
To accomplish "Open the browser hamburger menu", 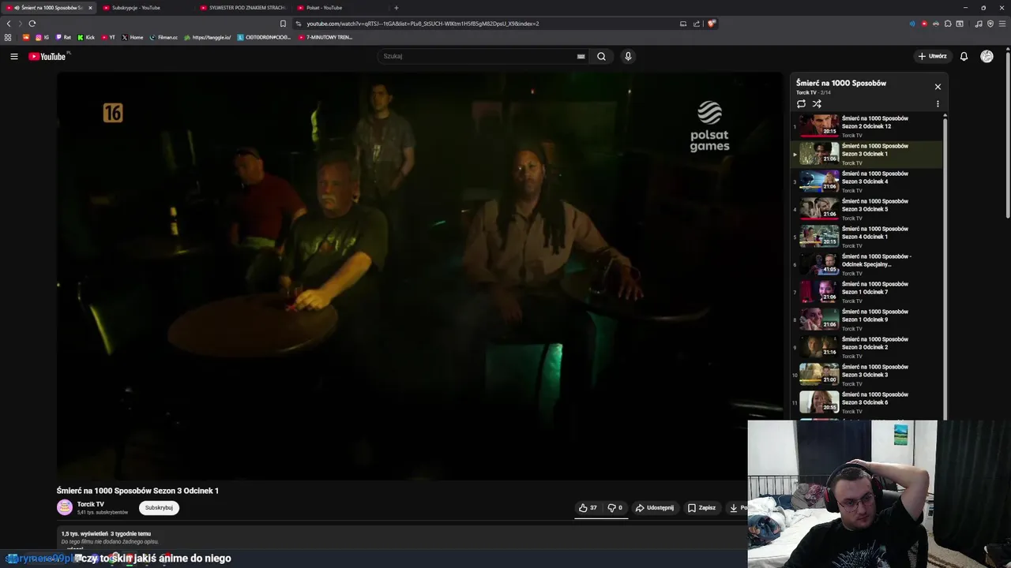I will pyautogui.click(x=1002, y=24).
